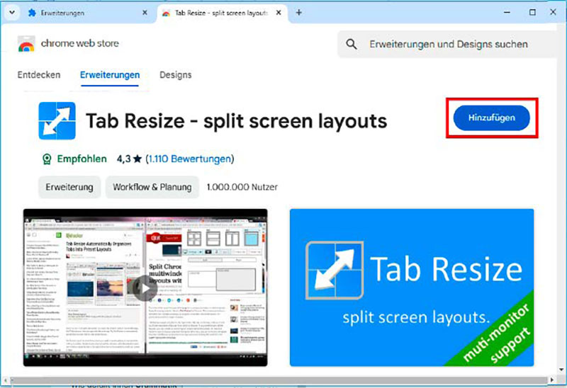Open the 1.110 Bewertungen link
The height and width of the screenshot is (388, 567).
190,159
